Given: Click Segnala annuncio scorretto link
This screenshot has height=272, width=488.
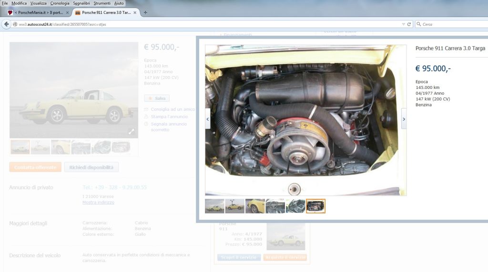Looking at the screenshot, I should point(169,126).
